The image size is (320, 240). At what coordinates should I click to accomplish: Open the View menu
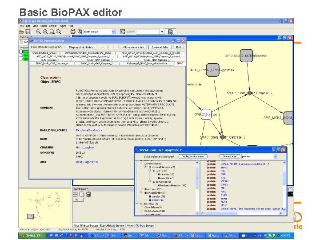tap(36, 26)
